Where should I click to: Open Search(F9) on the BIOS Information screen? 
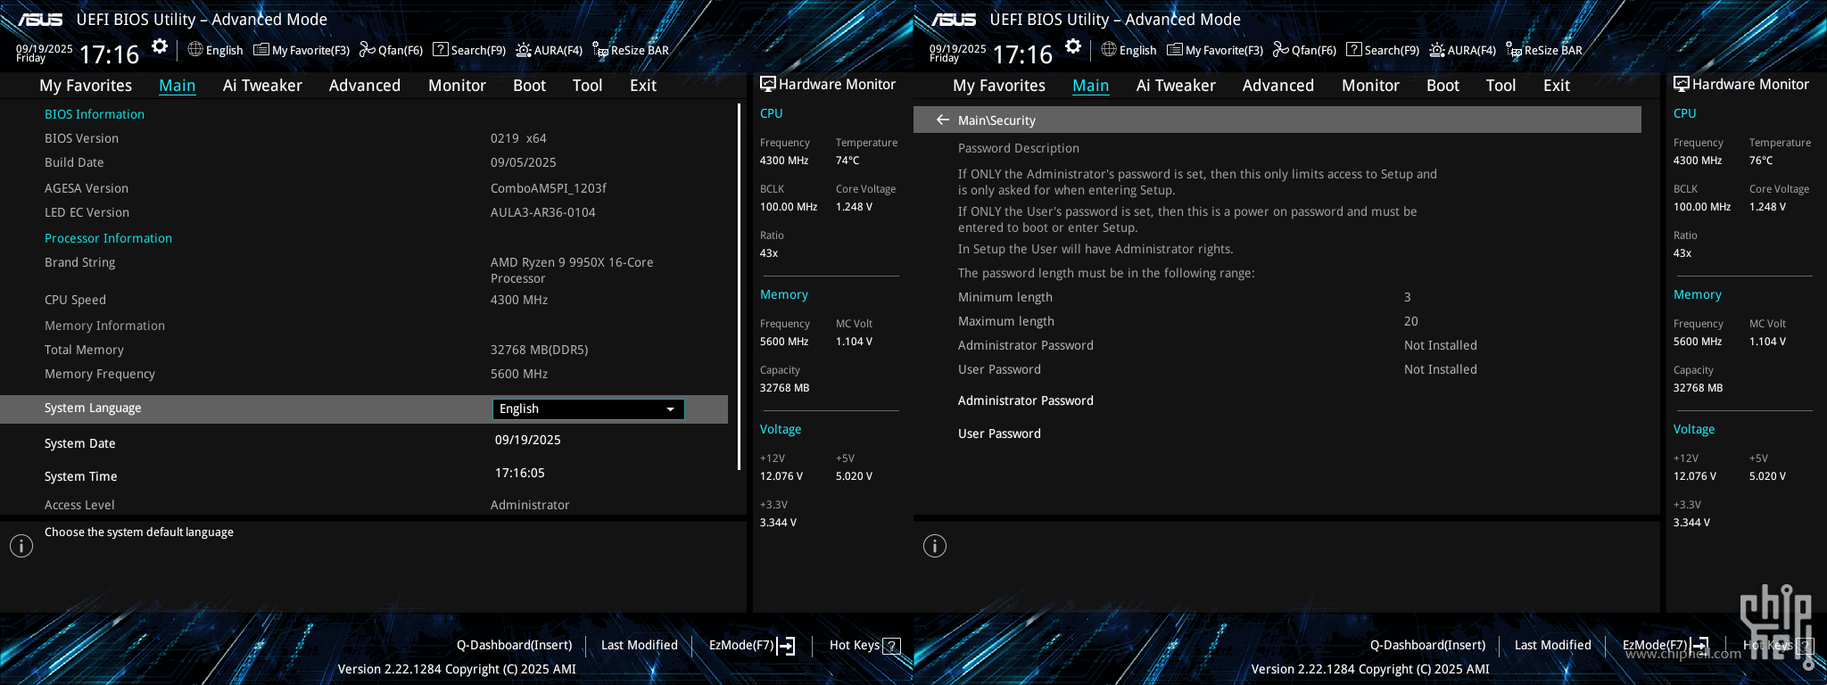(469, 50)
